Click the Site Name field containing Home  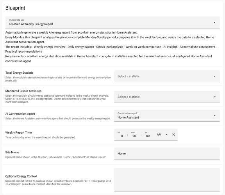(x=167, y=153)
